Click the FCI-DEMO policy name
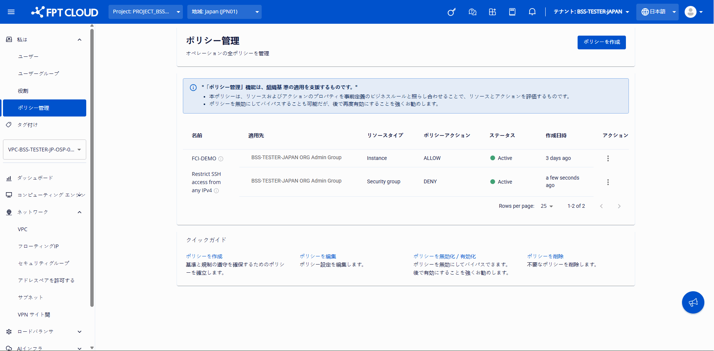Image resolution: width=714 pixels, height=351 pixels. 204,158
